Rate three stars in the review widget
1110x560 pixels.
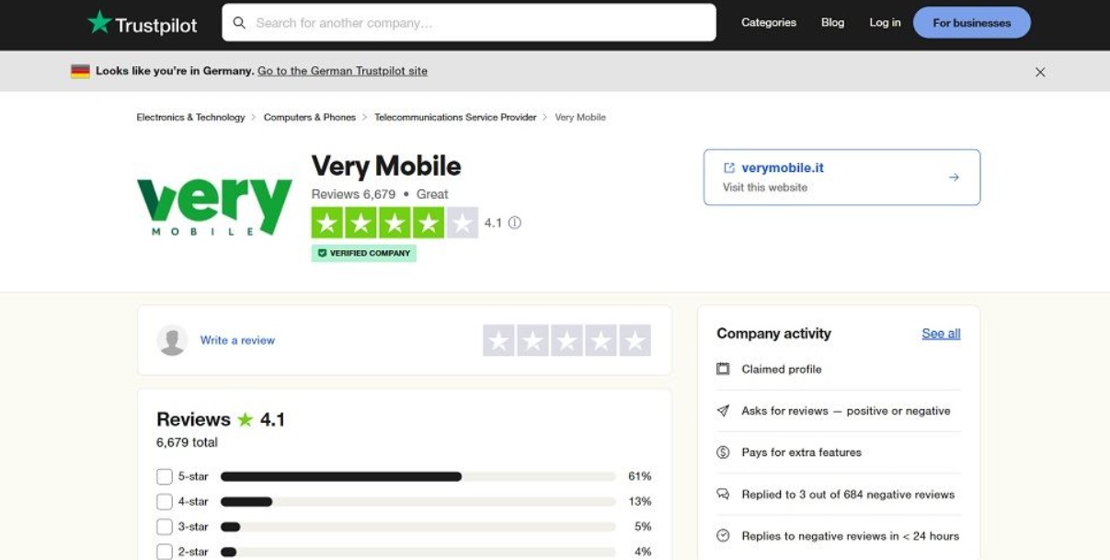point(566,340)
